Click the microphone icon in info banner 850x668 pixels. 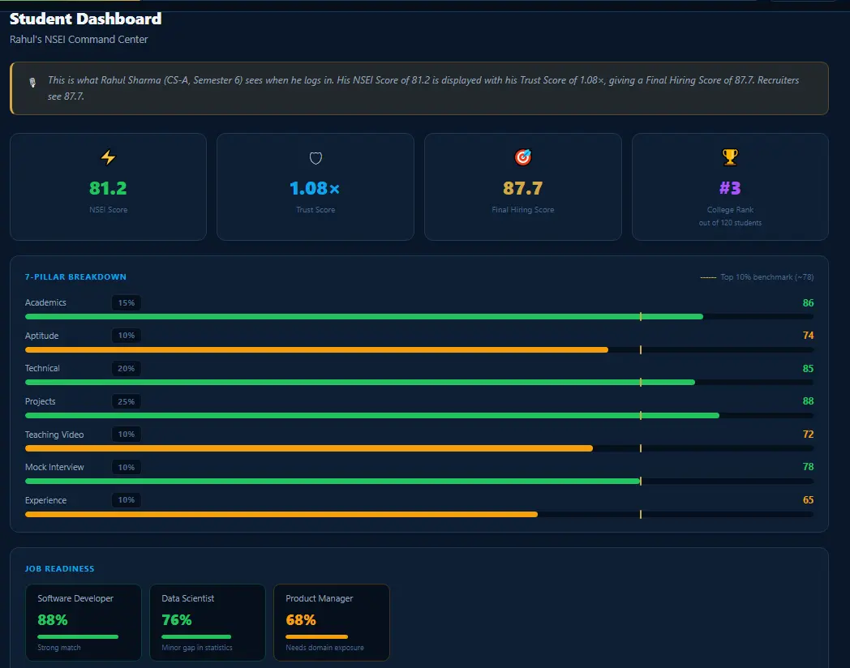(32, 83)
